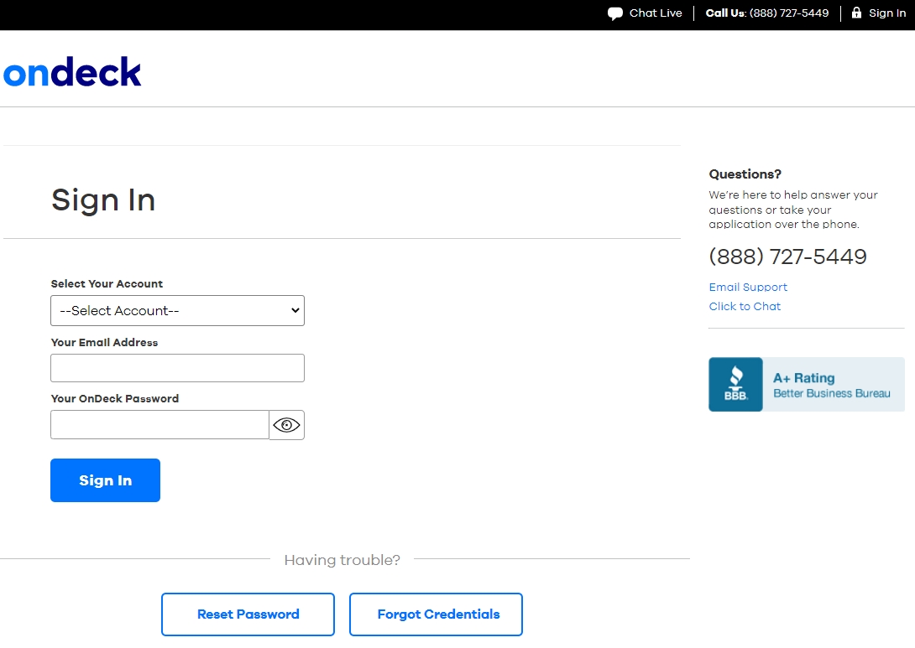Image resolution: width=915 pixels, height=648 pixels.
Task: Open the Select Account dropdown
Action: (177, 311)
